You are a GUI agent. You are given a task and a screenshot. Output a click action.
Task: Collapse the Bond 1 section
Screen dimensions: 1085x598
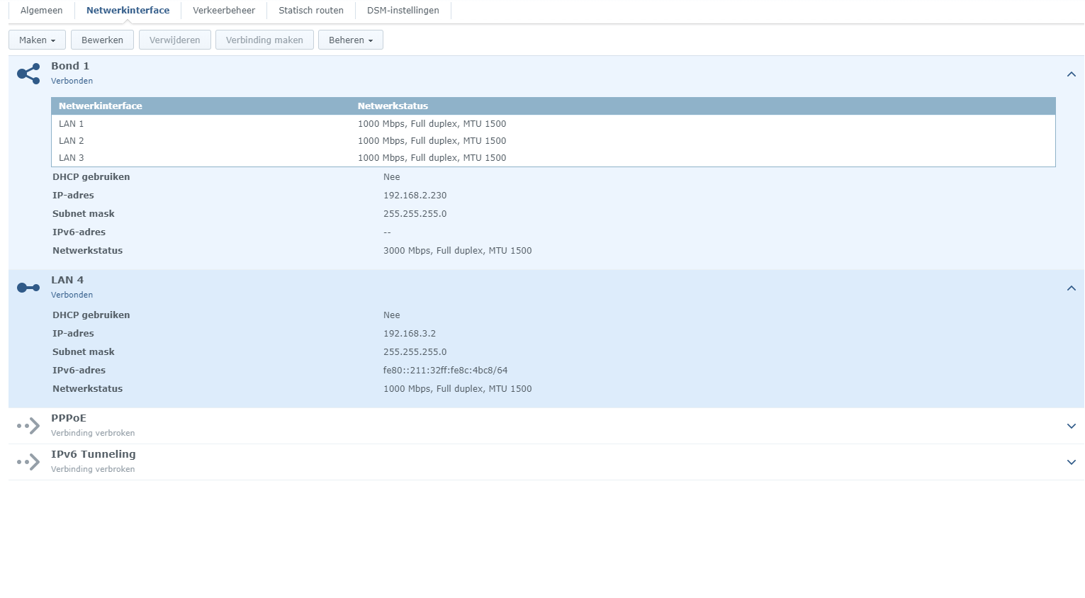[x=1072, y=74]
